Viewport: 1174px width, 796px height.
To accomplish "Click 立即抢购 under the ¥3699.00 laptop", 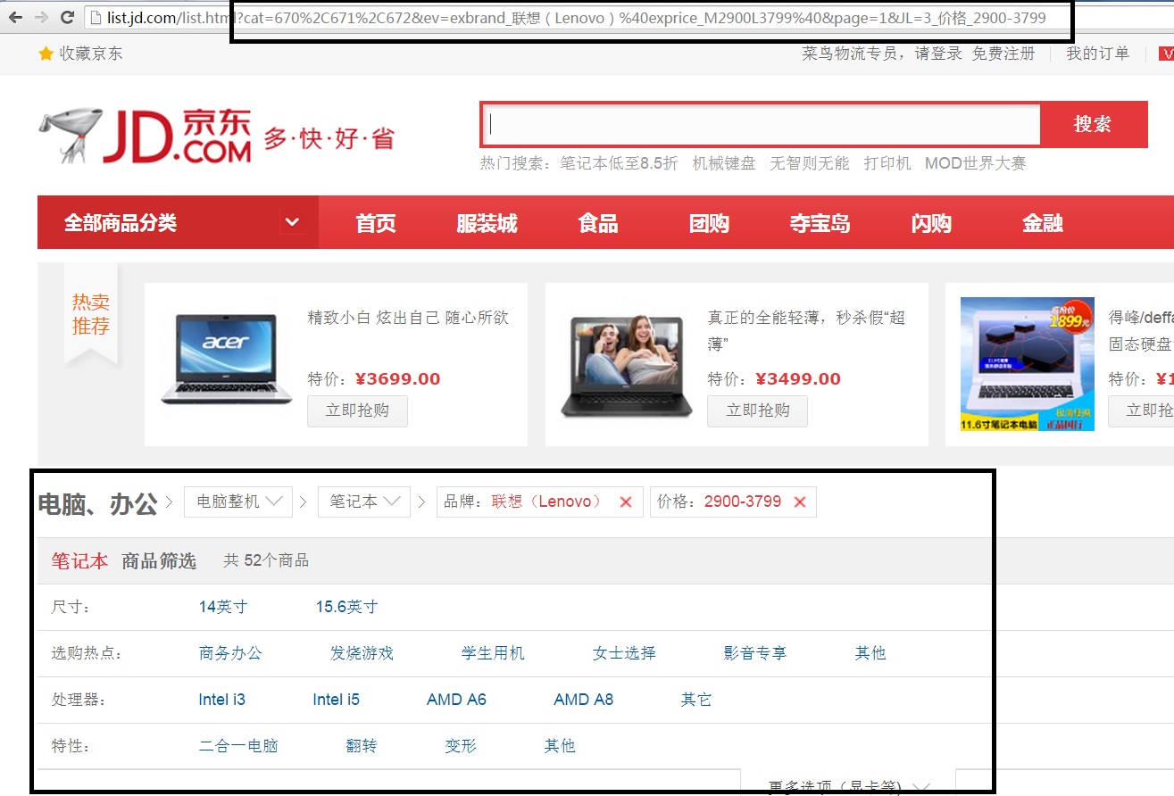I will pyautogui.click(x=357, y=410).
